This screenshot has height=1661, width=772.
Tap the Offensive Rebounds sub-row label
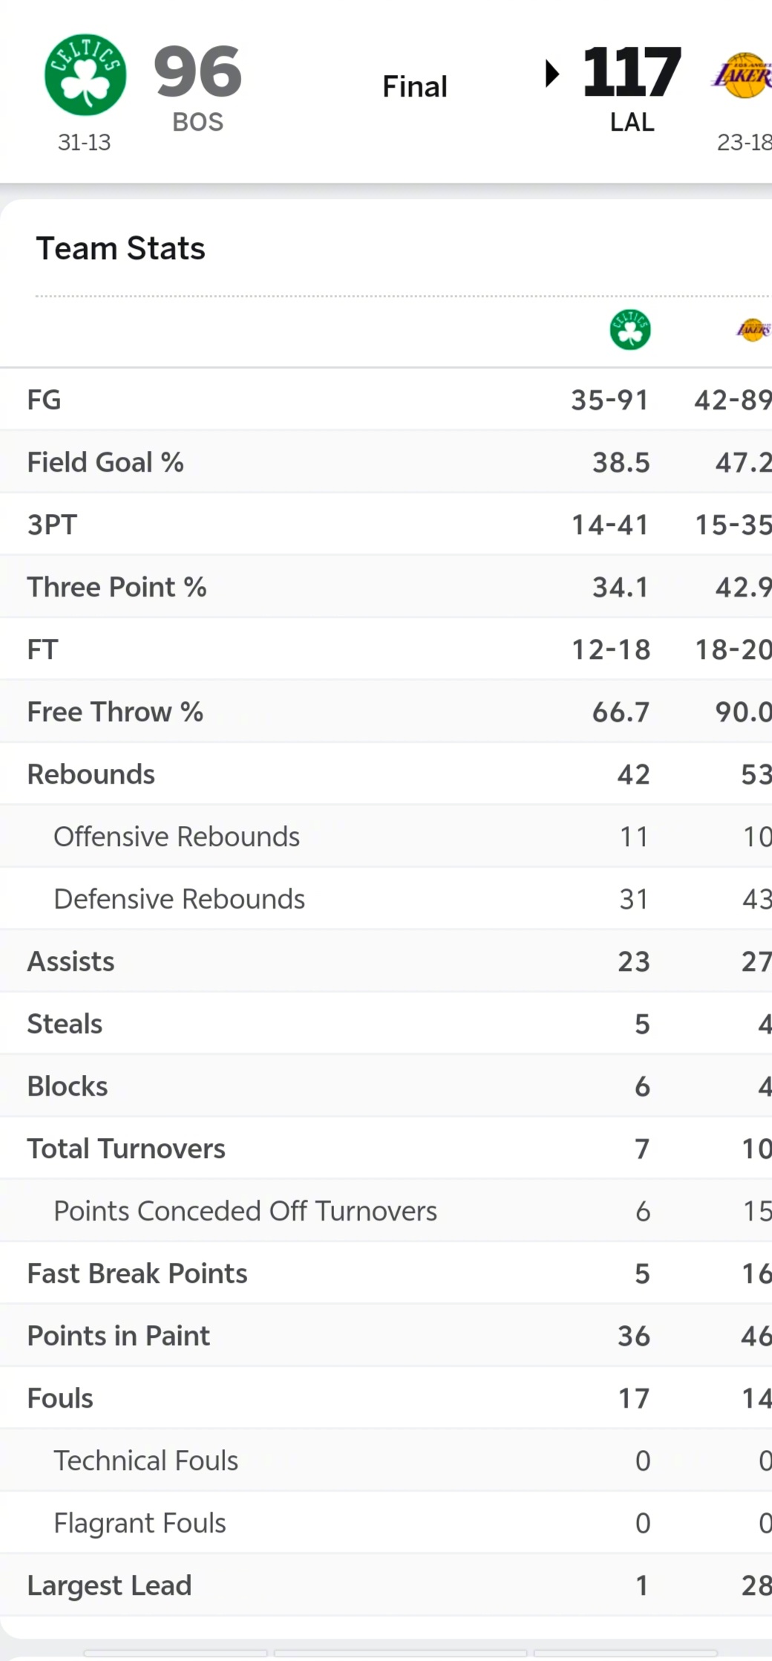click(x=177, y=836)
